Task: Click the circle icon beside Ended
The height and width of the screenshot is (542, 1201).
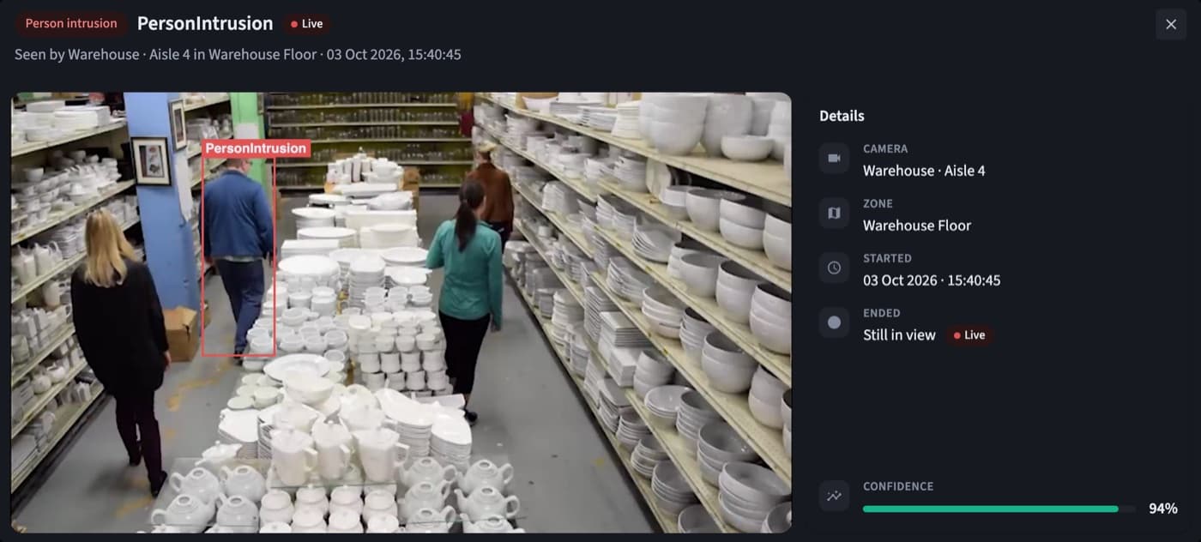Action: point(834,323)
